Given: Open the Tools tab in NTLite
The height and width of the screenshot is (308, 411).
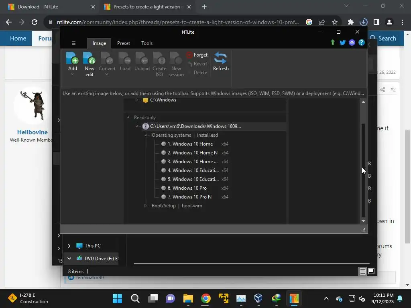Looking at the screenshot, I should (x=147, y=43).
